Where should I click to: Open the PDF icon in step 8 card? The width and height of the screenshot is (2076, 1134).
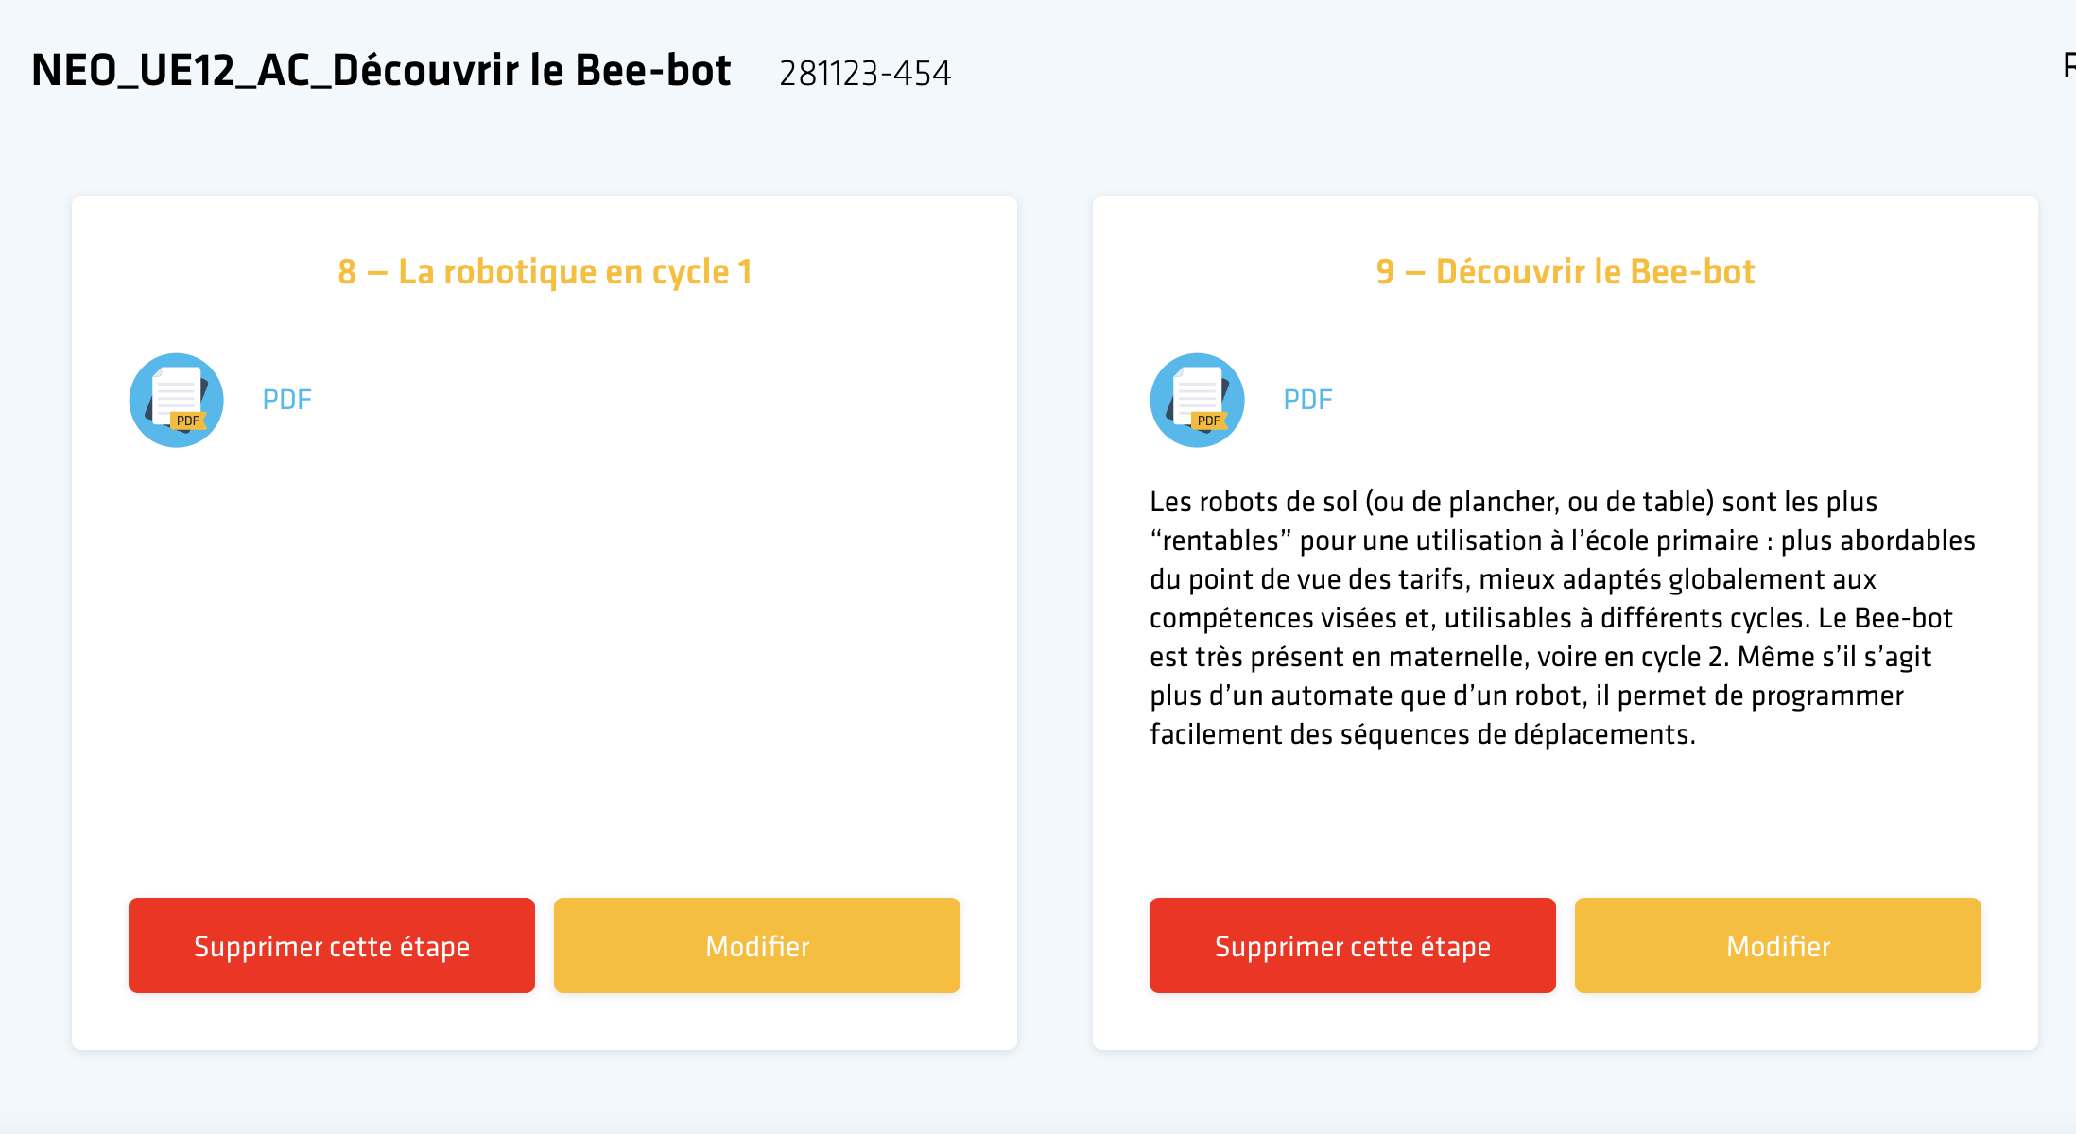point(177,400)
